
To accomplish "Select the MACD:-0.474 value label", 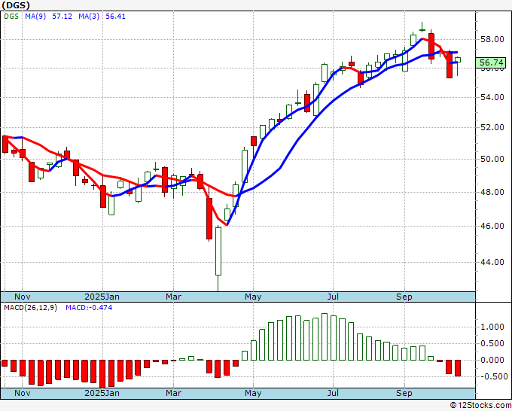I will coord(89,308).
